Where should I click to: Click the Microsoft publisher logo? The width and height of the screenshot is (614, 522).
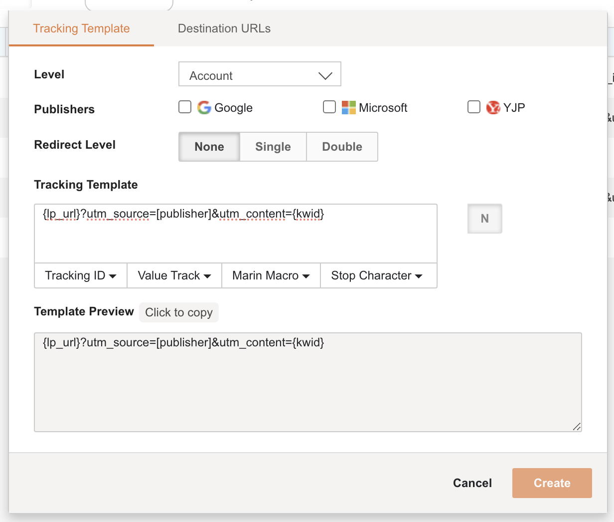point(348,107)
